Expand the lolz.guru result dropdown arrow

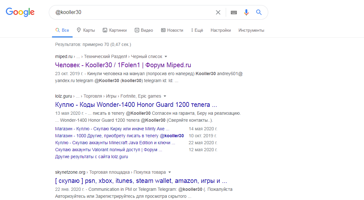pos(165,96)
